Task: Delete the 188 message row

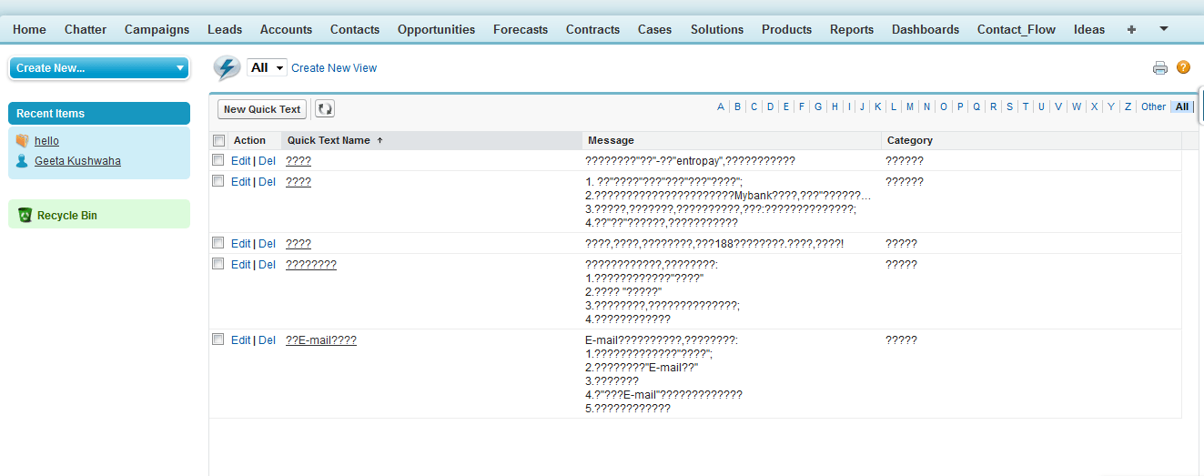Action: pos(267,243)
